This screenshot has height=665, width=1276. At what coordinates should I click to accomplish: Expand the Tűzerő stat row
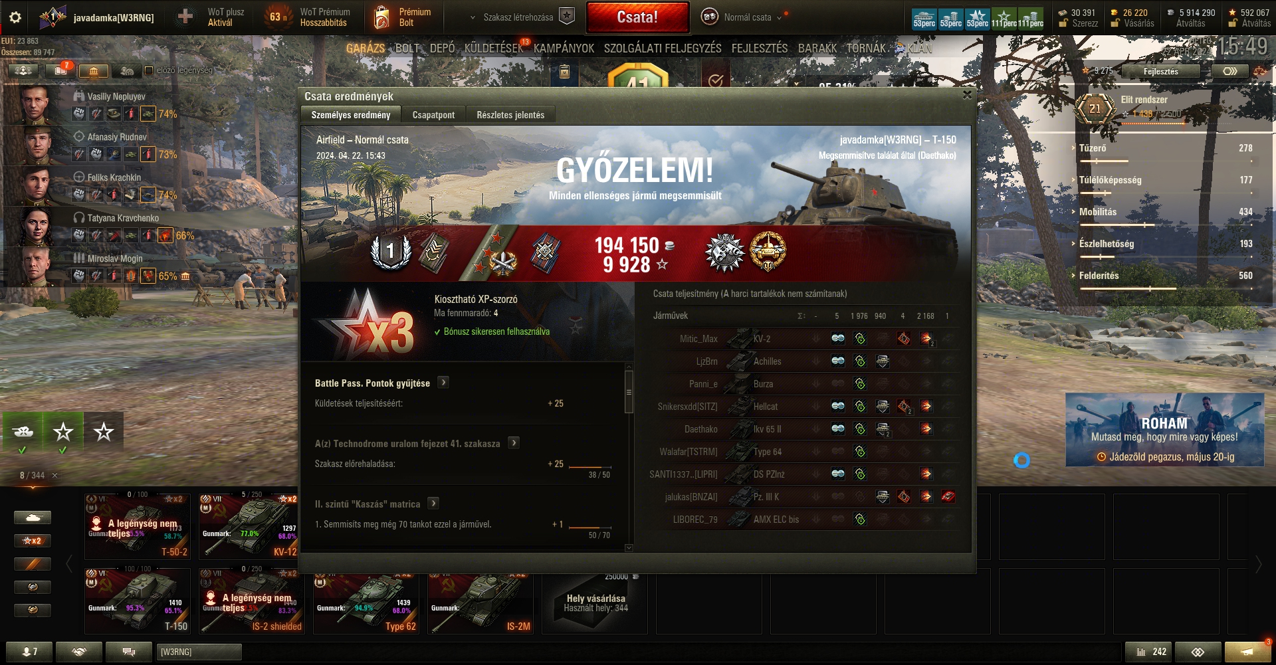(x=1163, y=148)
